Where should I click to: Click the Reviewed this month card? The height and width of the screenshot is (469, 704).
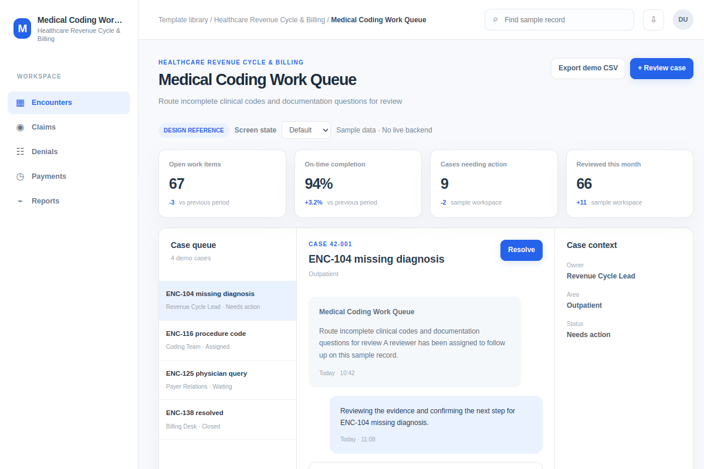pyautogui.click(x=629, y=183)
